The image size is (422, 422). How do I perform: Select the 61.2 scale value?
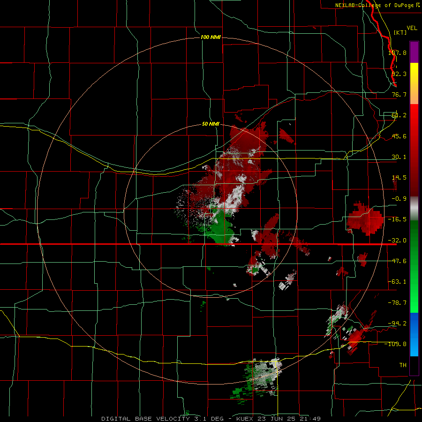399,115
